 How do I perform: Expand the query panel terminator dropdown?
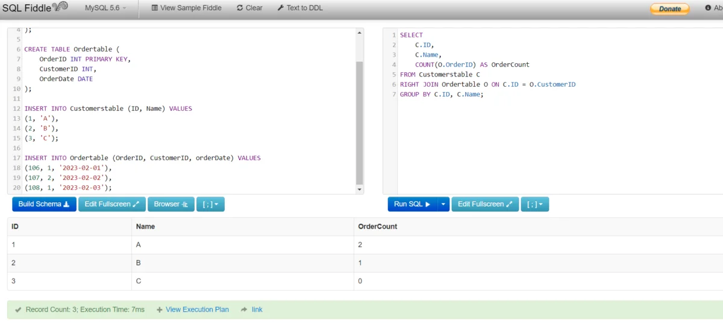pos(534,205)
